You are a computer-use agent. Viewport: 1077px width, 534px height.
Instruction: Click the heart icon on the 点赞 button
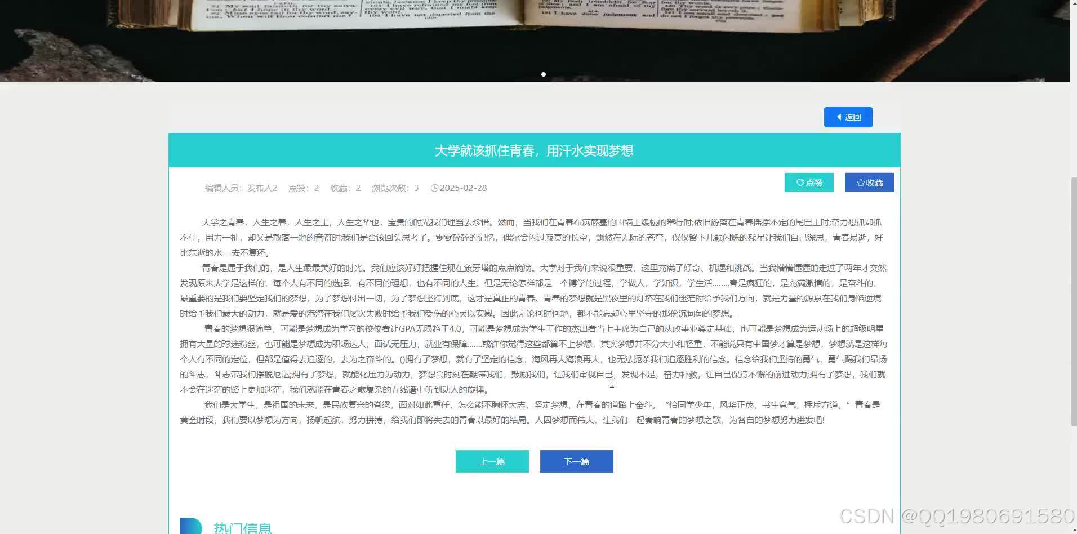pos(801,183)
